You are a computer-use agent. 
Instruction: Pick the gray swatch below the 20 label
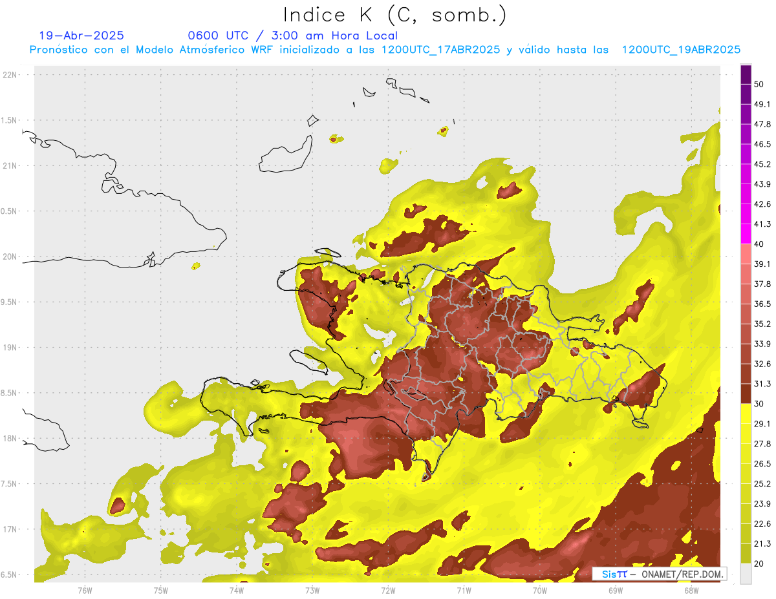[x=746, y=574]
